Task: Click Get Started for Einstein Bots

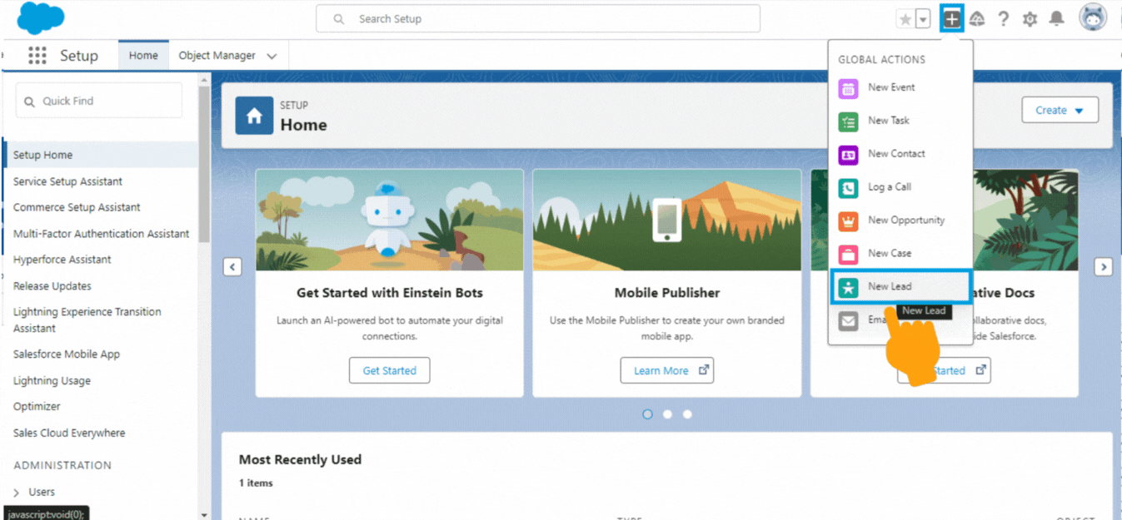Action: click(389, 371)
